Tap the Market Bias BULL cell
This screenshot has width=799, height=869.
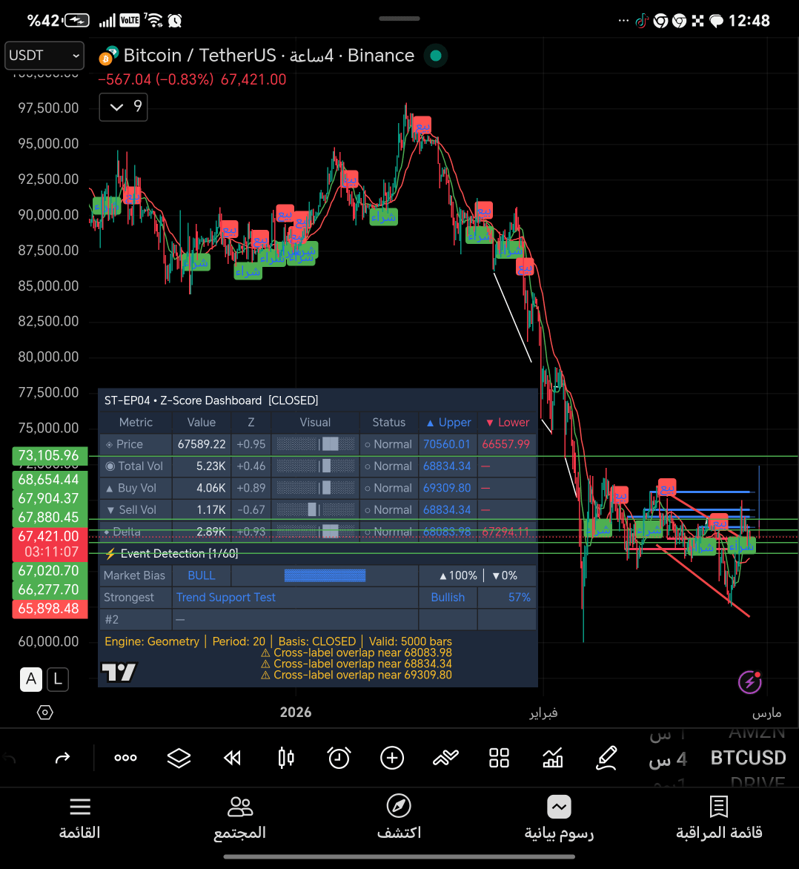point(202,576)
